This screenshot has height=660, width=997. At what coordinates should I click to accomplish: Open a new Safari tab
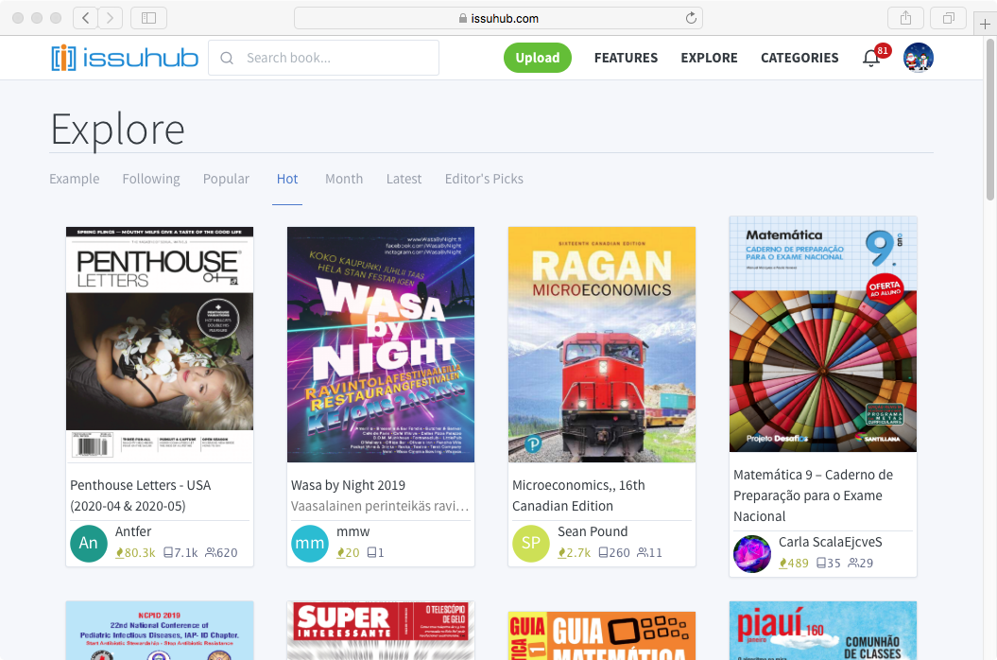pyautogui.click(x=985, y=25)
